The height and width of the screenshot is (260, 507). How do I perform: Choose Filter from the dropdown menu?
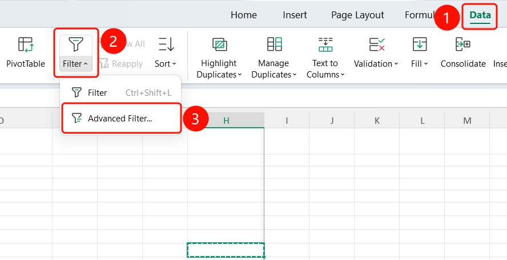[120, 93]
